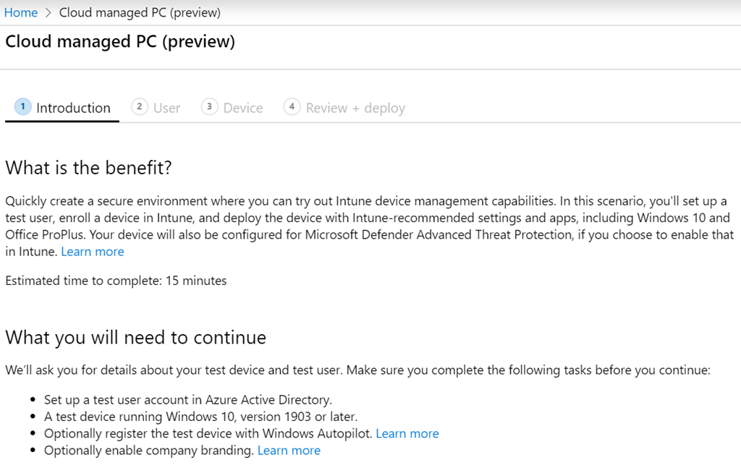741x476 pixels.
Task: Go to the Device tab
Action: (242, 108)
